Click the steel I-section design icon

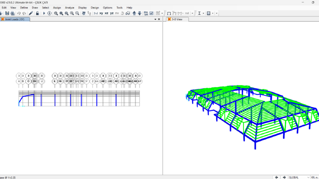coord(200,13)
